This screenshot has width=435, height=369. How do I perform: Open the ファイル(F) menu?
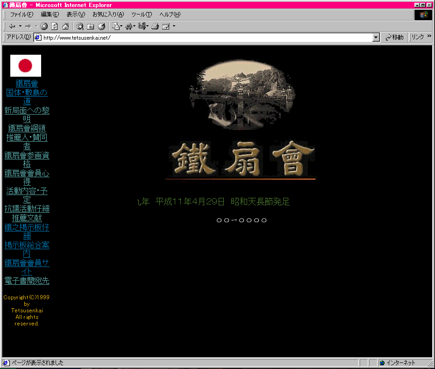(21, 14)
